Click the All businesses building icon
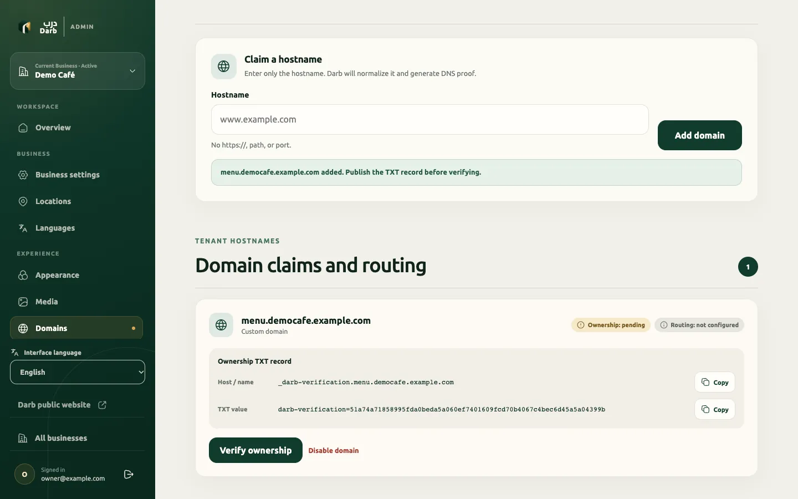This screenshot has height=499, width=798. (x=23, y=438)
